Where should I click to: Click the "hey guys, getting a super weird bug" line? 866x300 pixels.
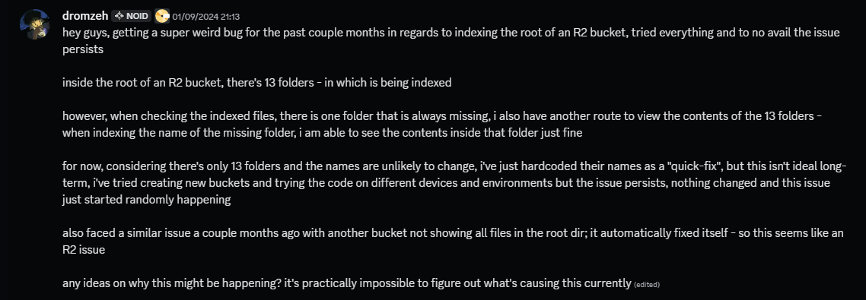coord(451,33)
